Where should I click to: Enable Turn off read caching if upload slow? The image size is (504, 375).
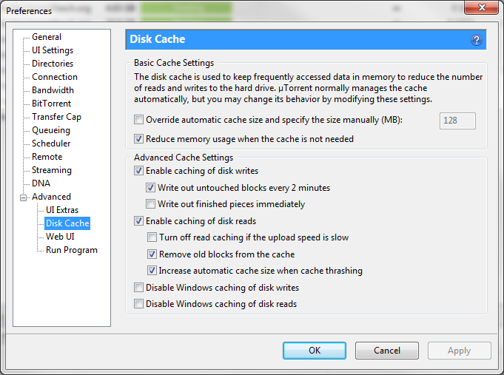pyautogui.click(x=151, y=237)
